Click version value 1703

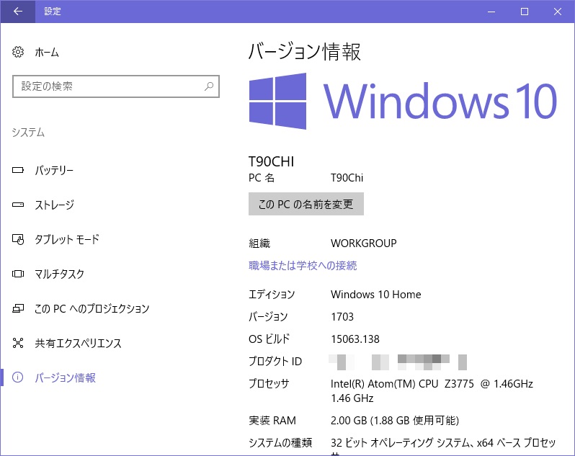342,317
